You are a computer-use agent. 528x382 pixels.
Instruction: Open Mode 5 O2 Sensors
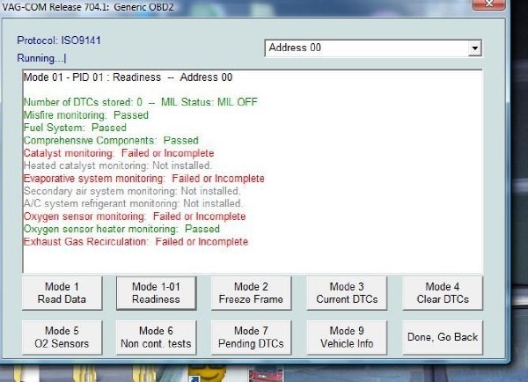pos(62,337)
